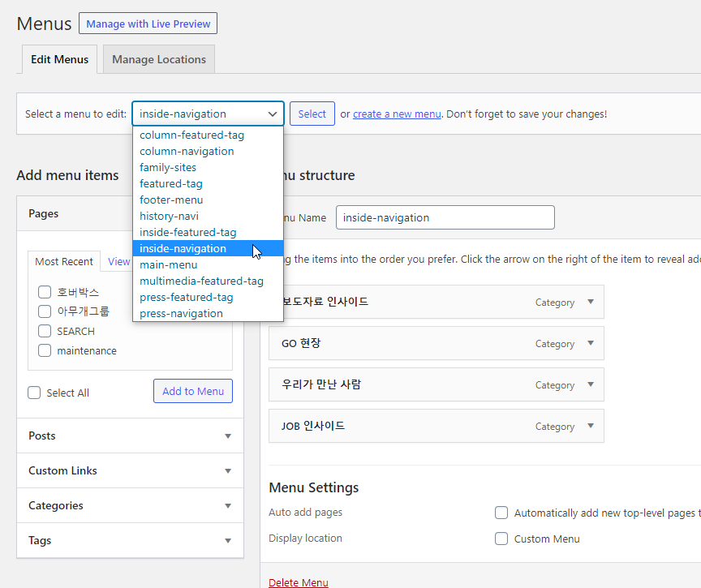Select inside-featured-tag option
Image resolution: width=701 pixels, height=588 pixels.
(x=208, y=232)
